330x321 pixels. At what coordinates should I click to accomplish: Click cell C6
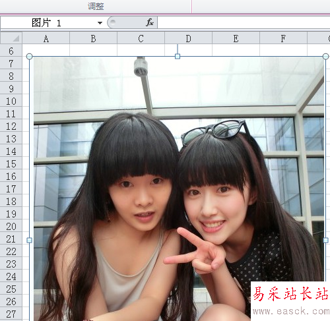point(141,50)
